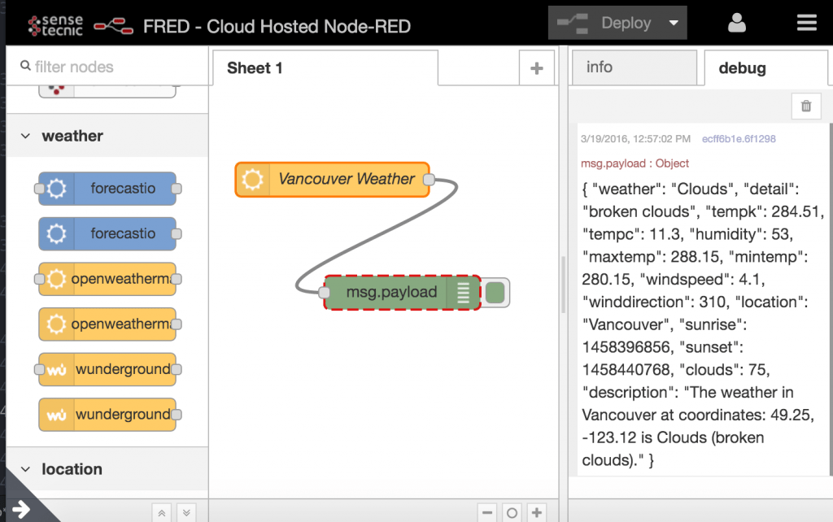Viewport: 833px width, 522px height.
Task: Select the msg.payload debug node
Action: coord(402,292)
